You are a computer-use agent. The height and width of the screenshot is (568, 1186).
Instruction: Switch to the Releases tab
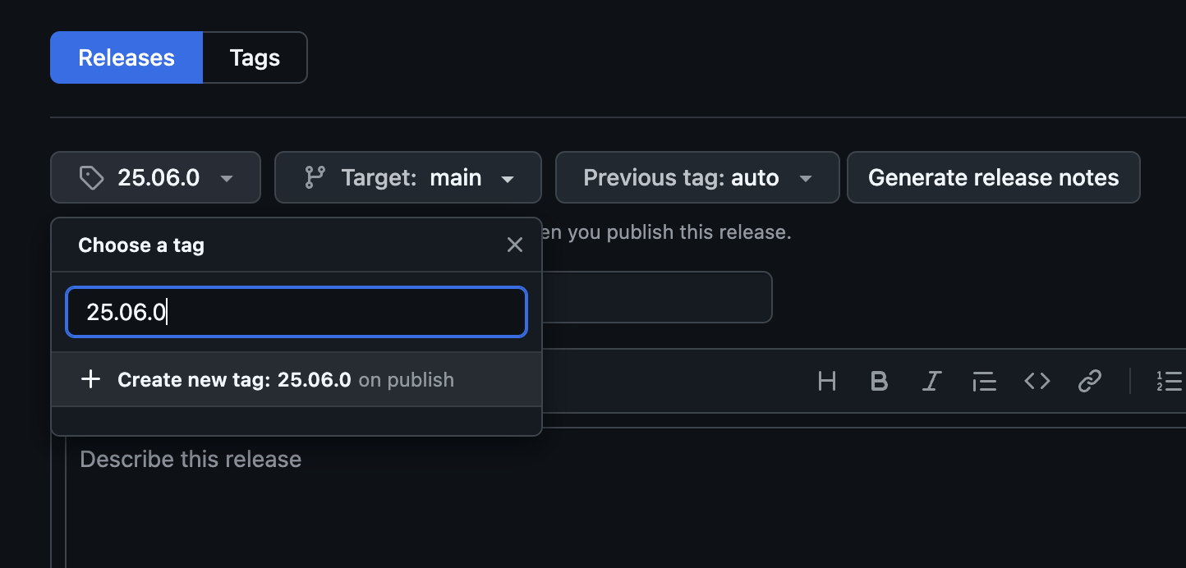[126, 57]
